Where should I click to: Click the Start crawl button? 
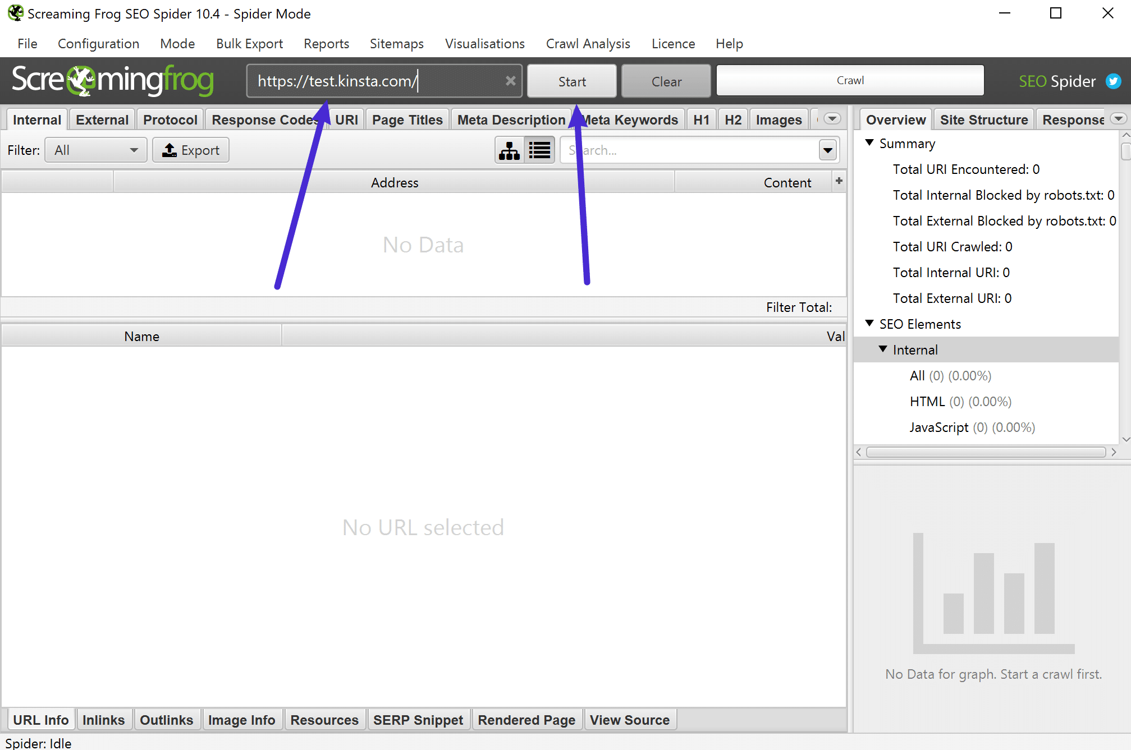click(571, 80)
